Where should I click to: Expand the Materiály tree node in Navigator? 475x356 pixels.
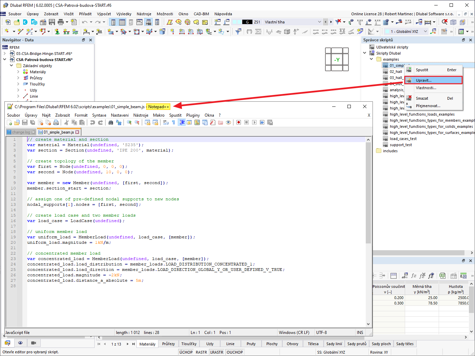point(18,72)
